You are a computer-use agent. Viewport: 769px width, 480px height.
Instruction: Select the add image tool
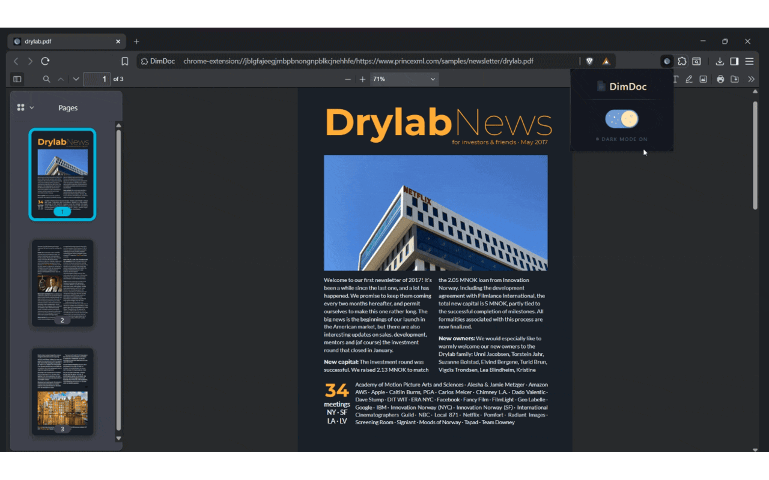704,79
